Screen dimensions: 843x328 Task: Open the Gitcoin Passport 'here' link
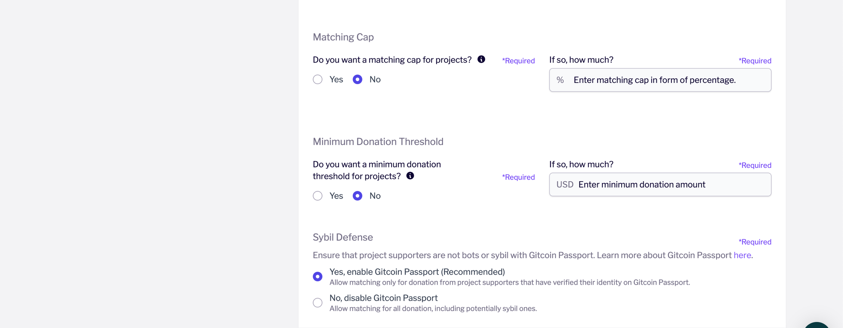pos(742,255)
